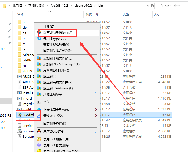Click the 此电脑 breadcrumb
This screenshot has width=188, height=152.
(x=17, y=6)
